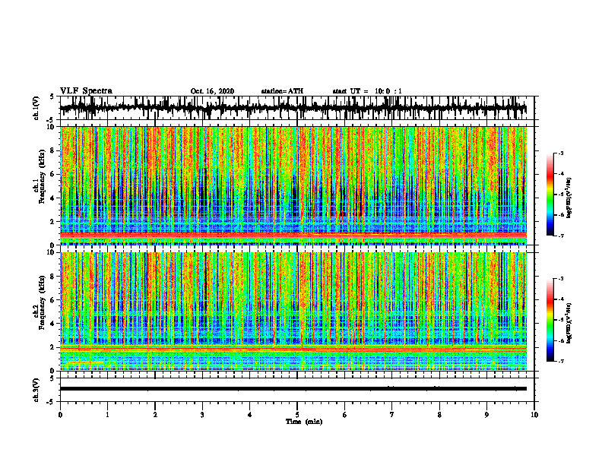Click inside the ch.1 spectrogram panel
The width and height of the screenshot is (602, 465).
tap(293, 185)
